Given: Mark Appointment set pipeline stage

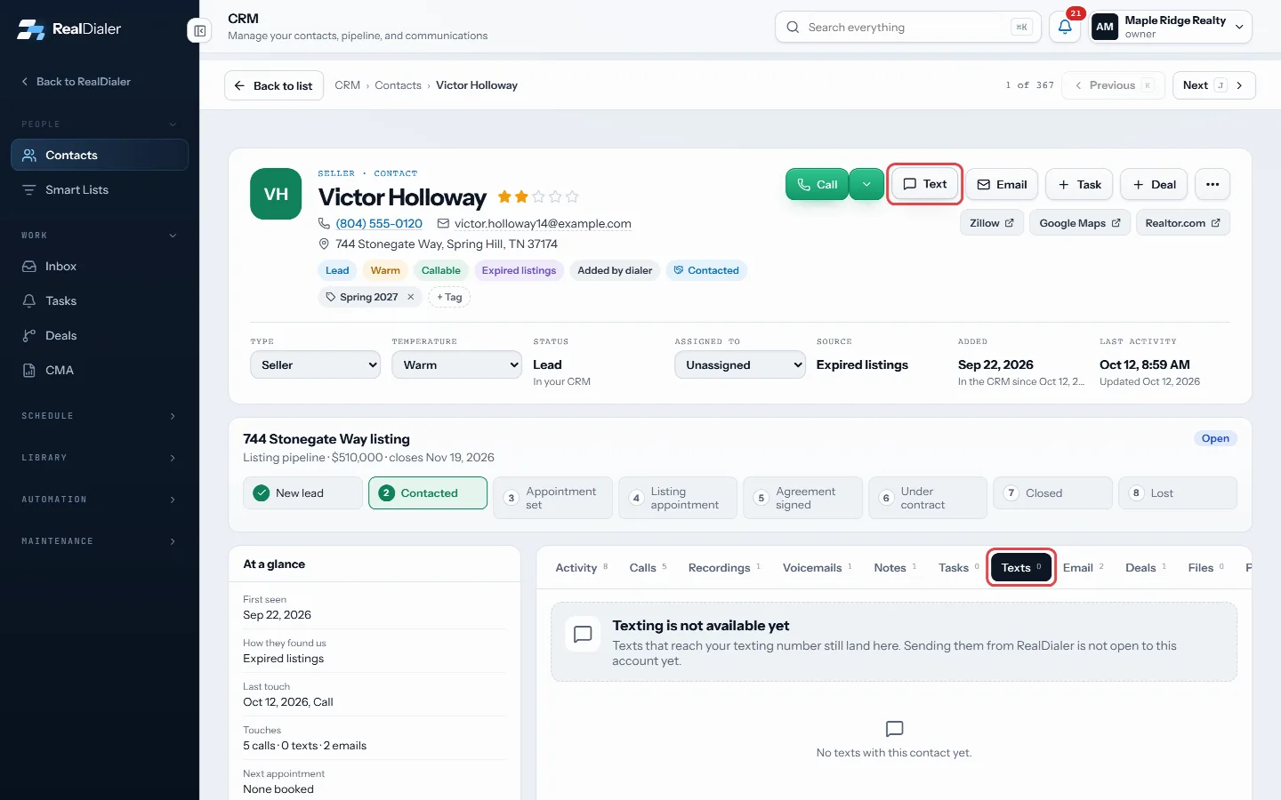Looking at the screenshot, I should coord(552,498).
